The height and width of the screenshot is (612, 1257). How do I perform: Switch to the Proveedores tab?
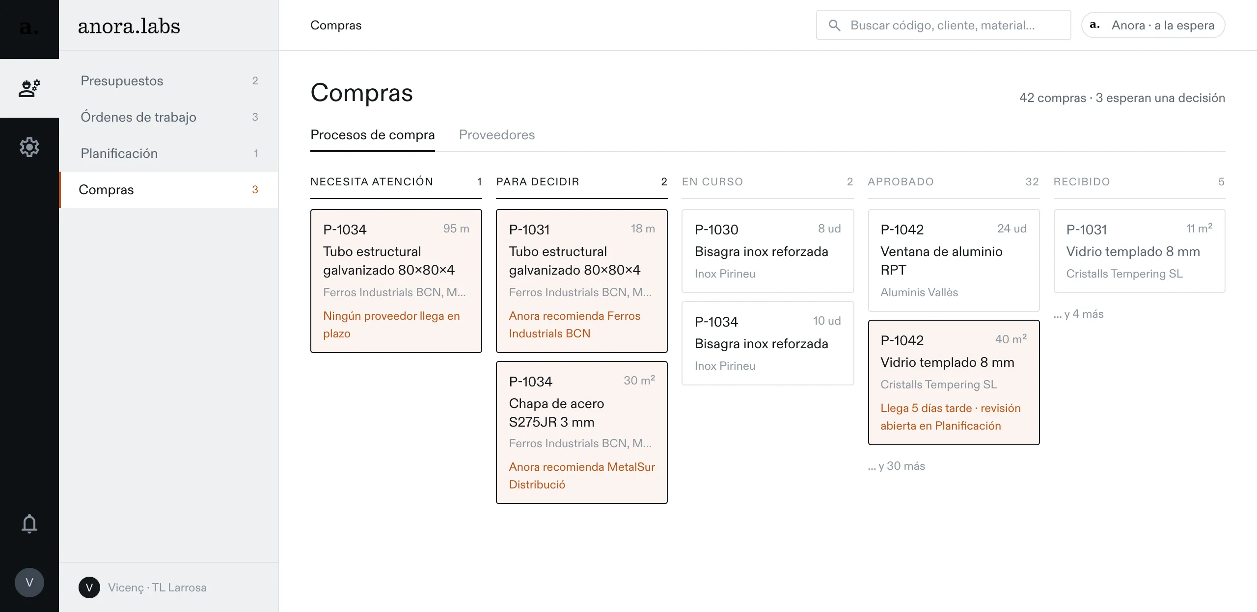[x=496, y=135]
